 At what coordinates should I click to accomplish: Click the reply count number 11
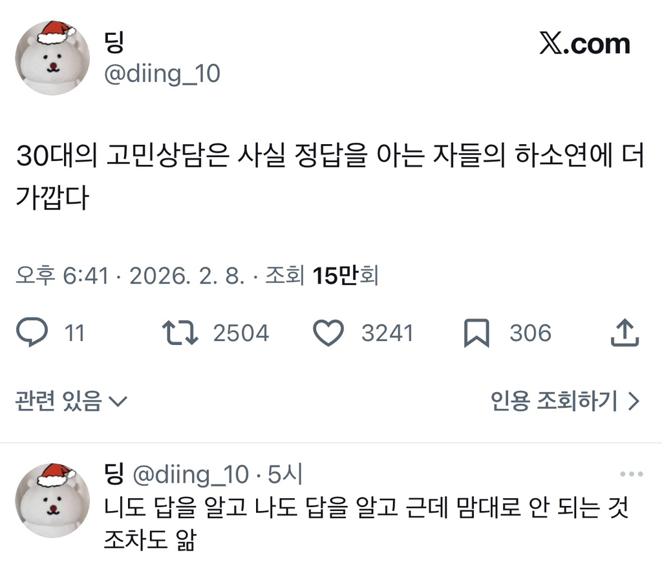[75, 333]
